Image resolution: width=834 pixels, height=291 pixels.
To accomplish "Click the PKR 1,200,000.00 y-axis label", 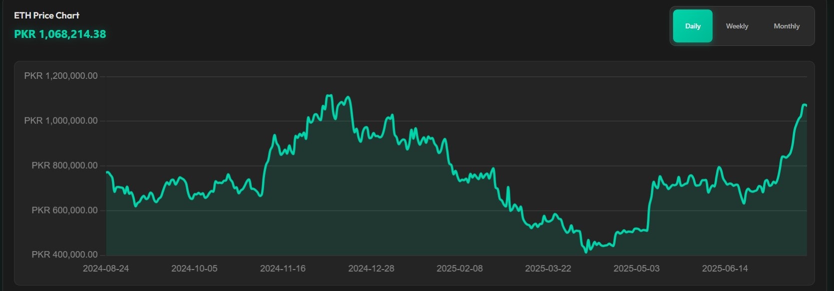I will point(61,76).
